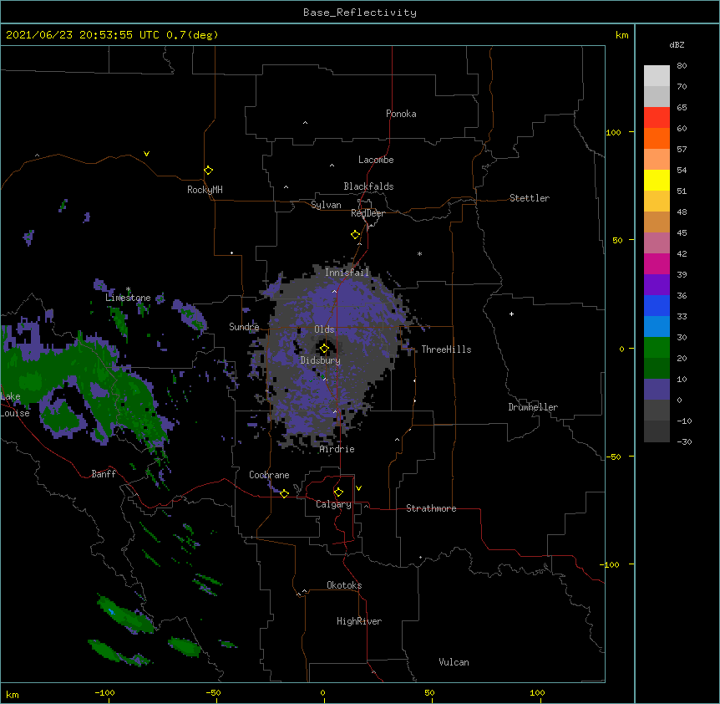
Task: Click the Drumheller city label
Action: click(533, 407)
